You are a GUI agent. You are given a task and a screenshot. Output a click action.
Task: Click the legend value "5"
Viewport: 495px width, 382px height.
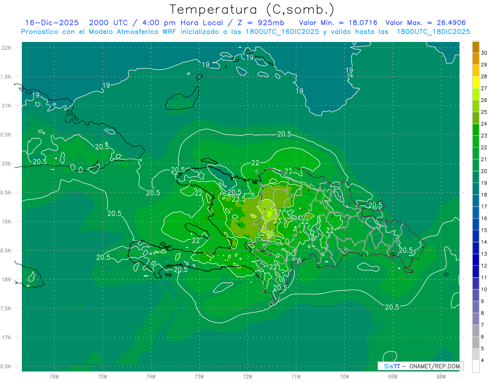[x=483, y=349]
